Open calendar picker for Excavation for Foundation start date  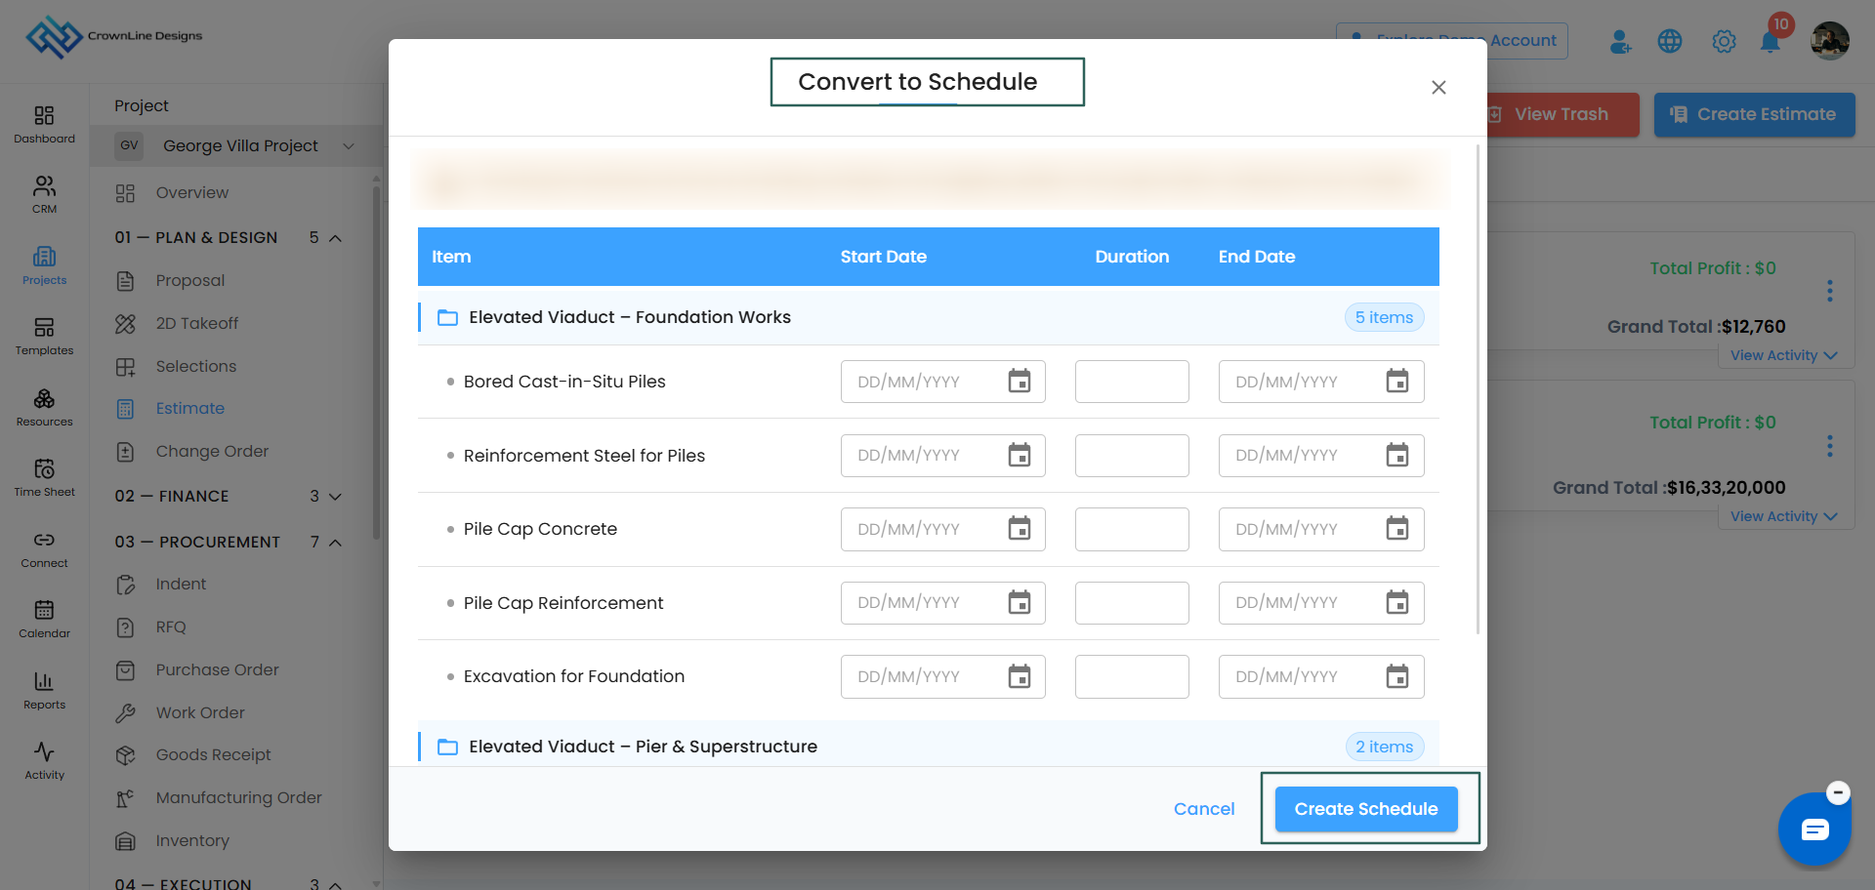click(1020, 676)
